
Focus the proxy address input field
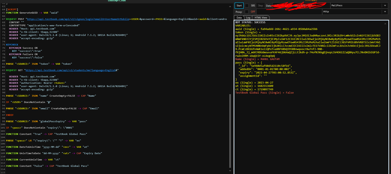click(289, 12)
